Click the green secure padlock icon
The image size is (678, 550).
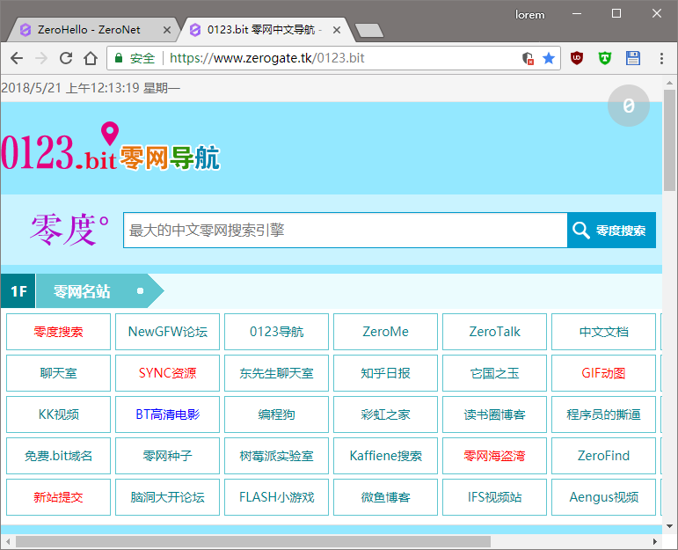(118, 58)
